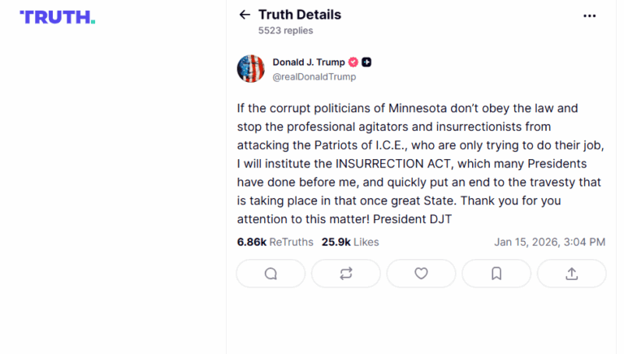Like the post with the heart icon
The height and width of the screenshot is (354, 624).
(421, 274)
